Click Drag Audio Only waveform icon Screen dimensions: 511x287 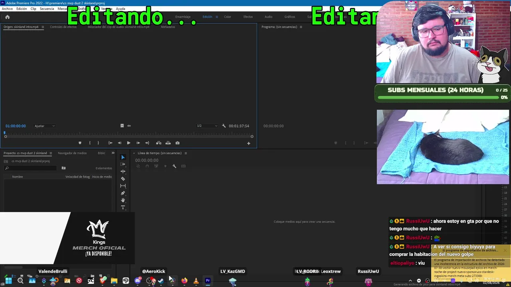point(129,126)
